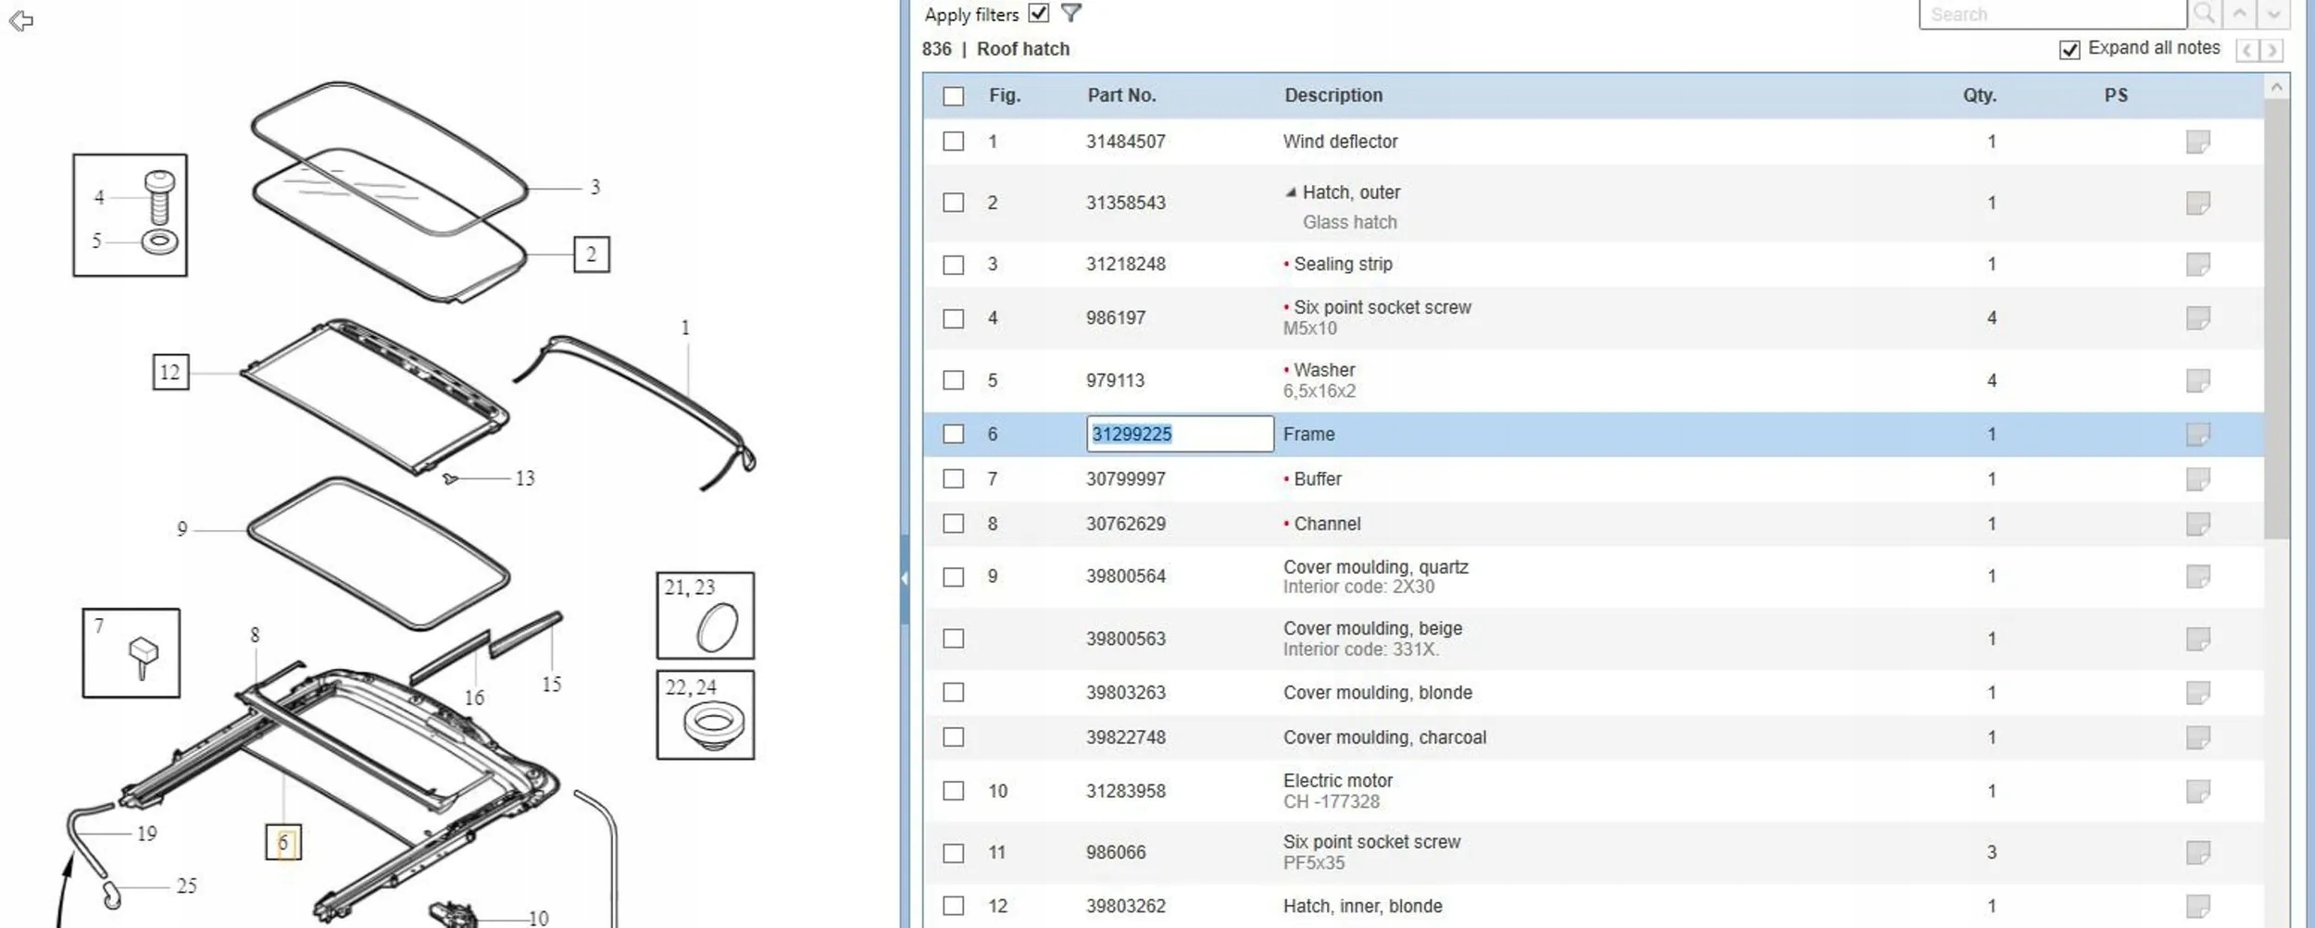The image size is (2315, 928).
Task: Check the box for part 986197
Action: coord(953,318)
